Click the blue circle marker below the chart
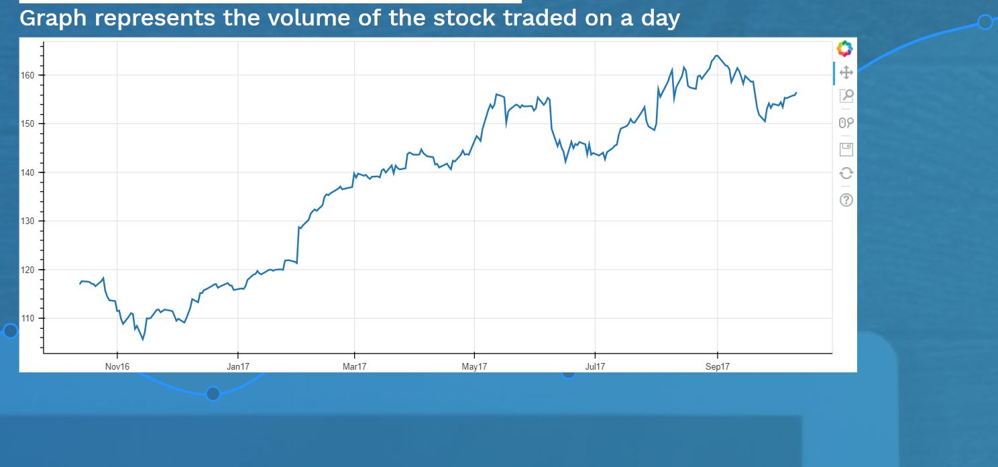Viewport: 998px width, 467px height. tap(213, 394)
